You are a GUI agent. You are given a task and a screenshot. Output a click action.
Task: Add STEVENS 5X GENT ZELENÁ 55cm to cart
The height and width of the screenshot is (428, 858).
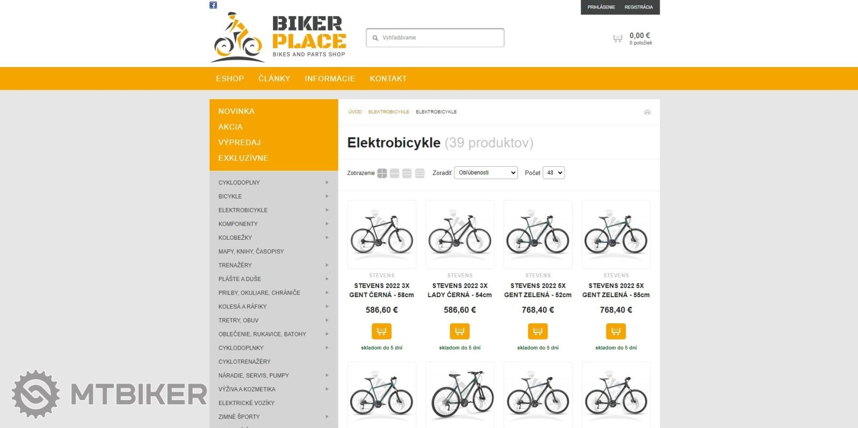pos(616,331)
